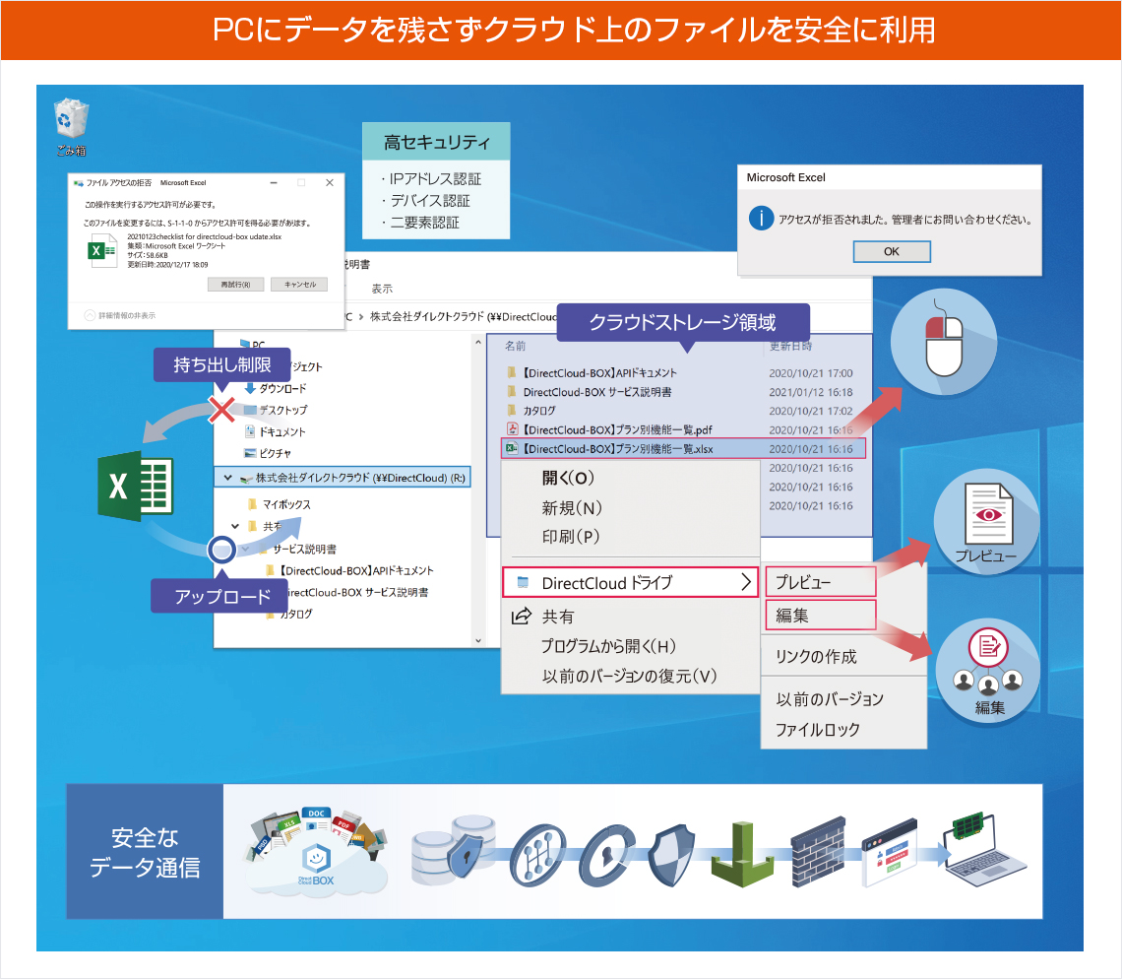Expand DirectCloud ドライブ submenu arrow
The width and height of the screenshot is (1122, 979).
coord(746,581)
